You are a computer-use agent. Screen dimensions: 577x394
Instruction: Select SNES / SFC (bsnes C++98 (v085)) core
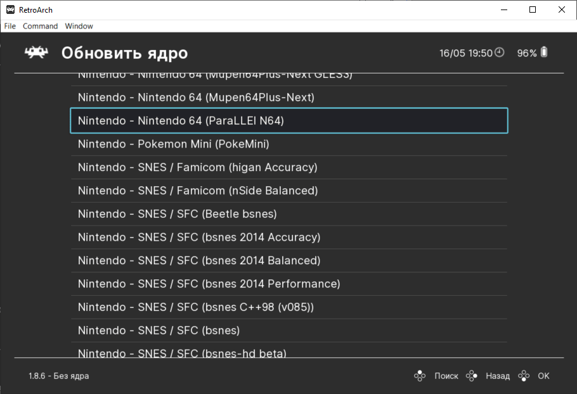[289, 307]
